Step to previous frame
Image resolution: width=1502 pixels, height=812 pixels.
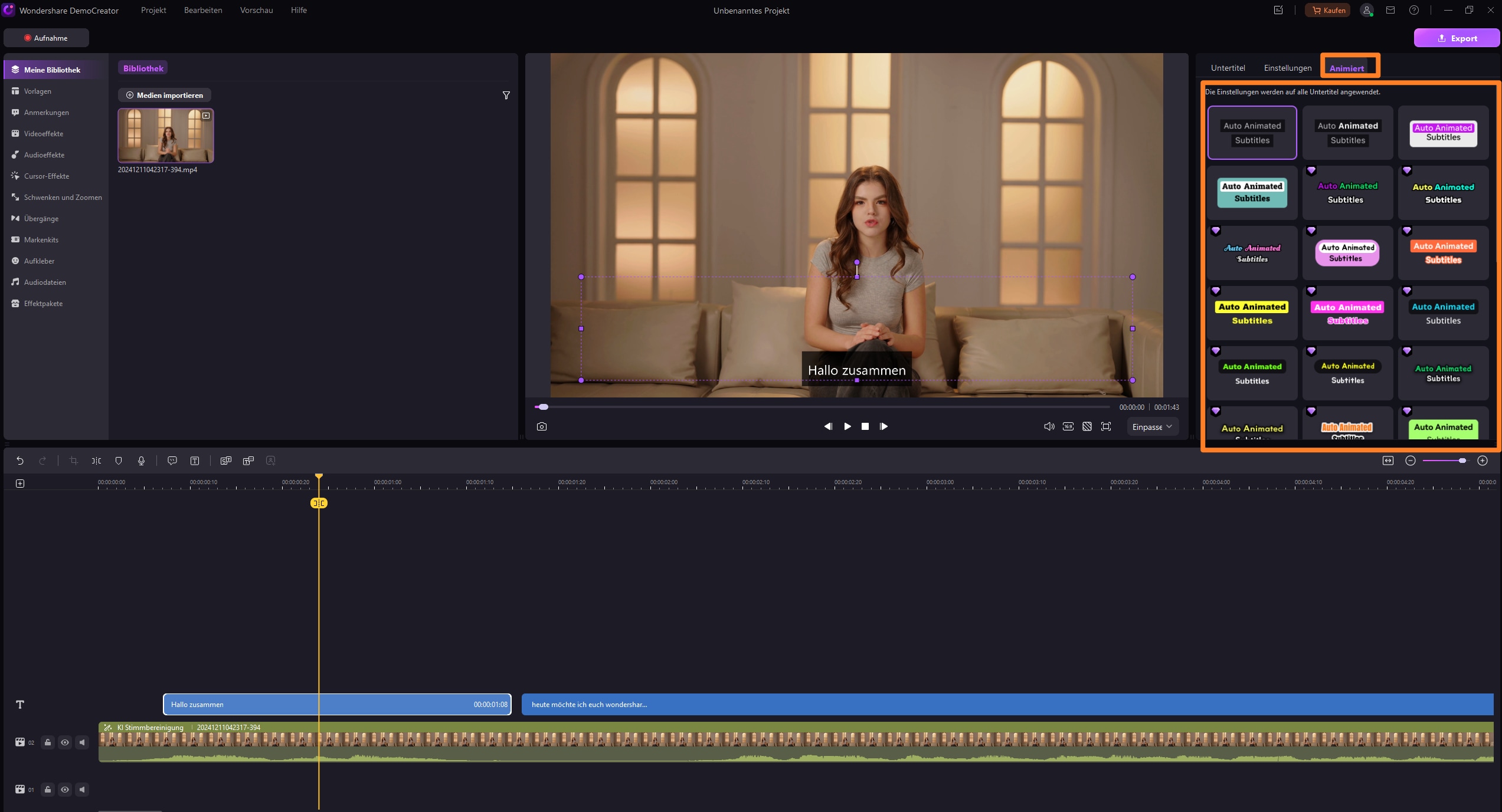click(828, 426)
